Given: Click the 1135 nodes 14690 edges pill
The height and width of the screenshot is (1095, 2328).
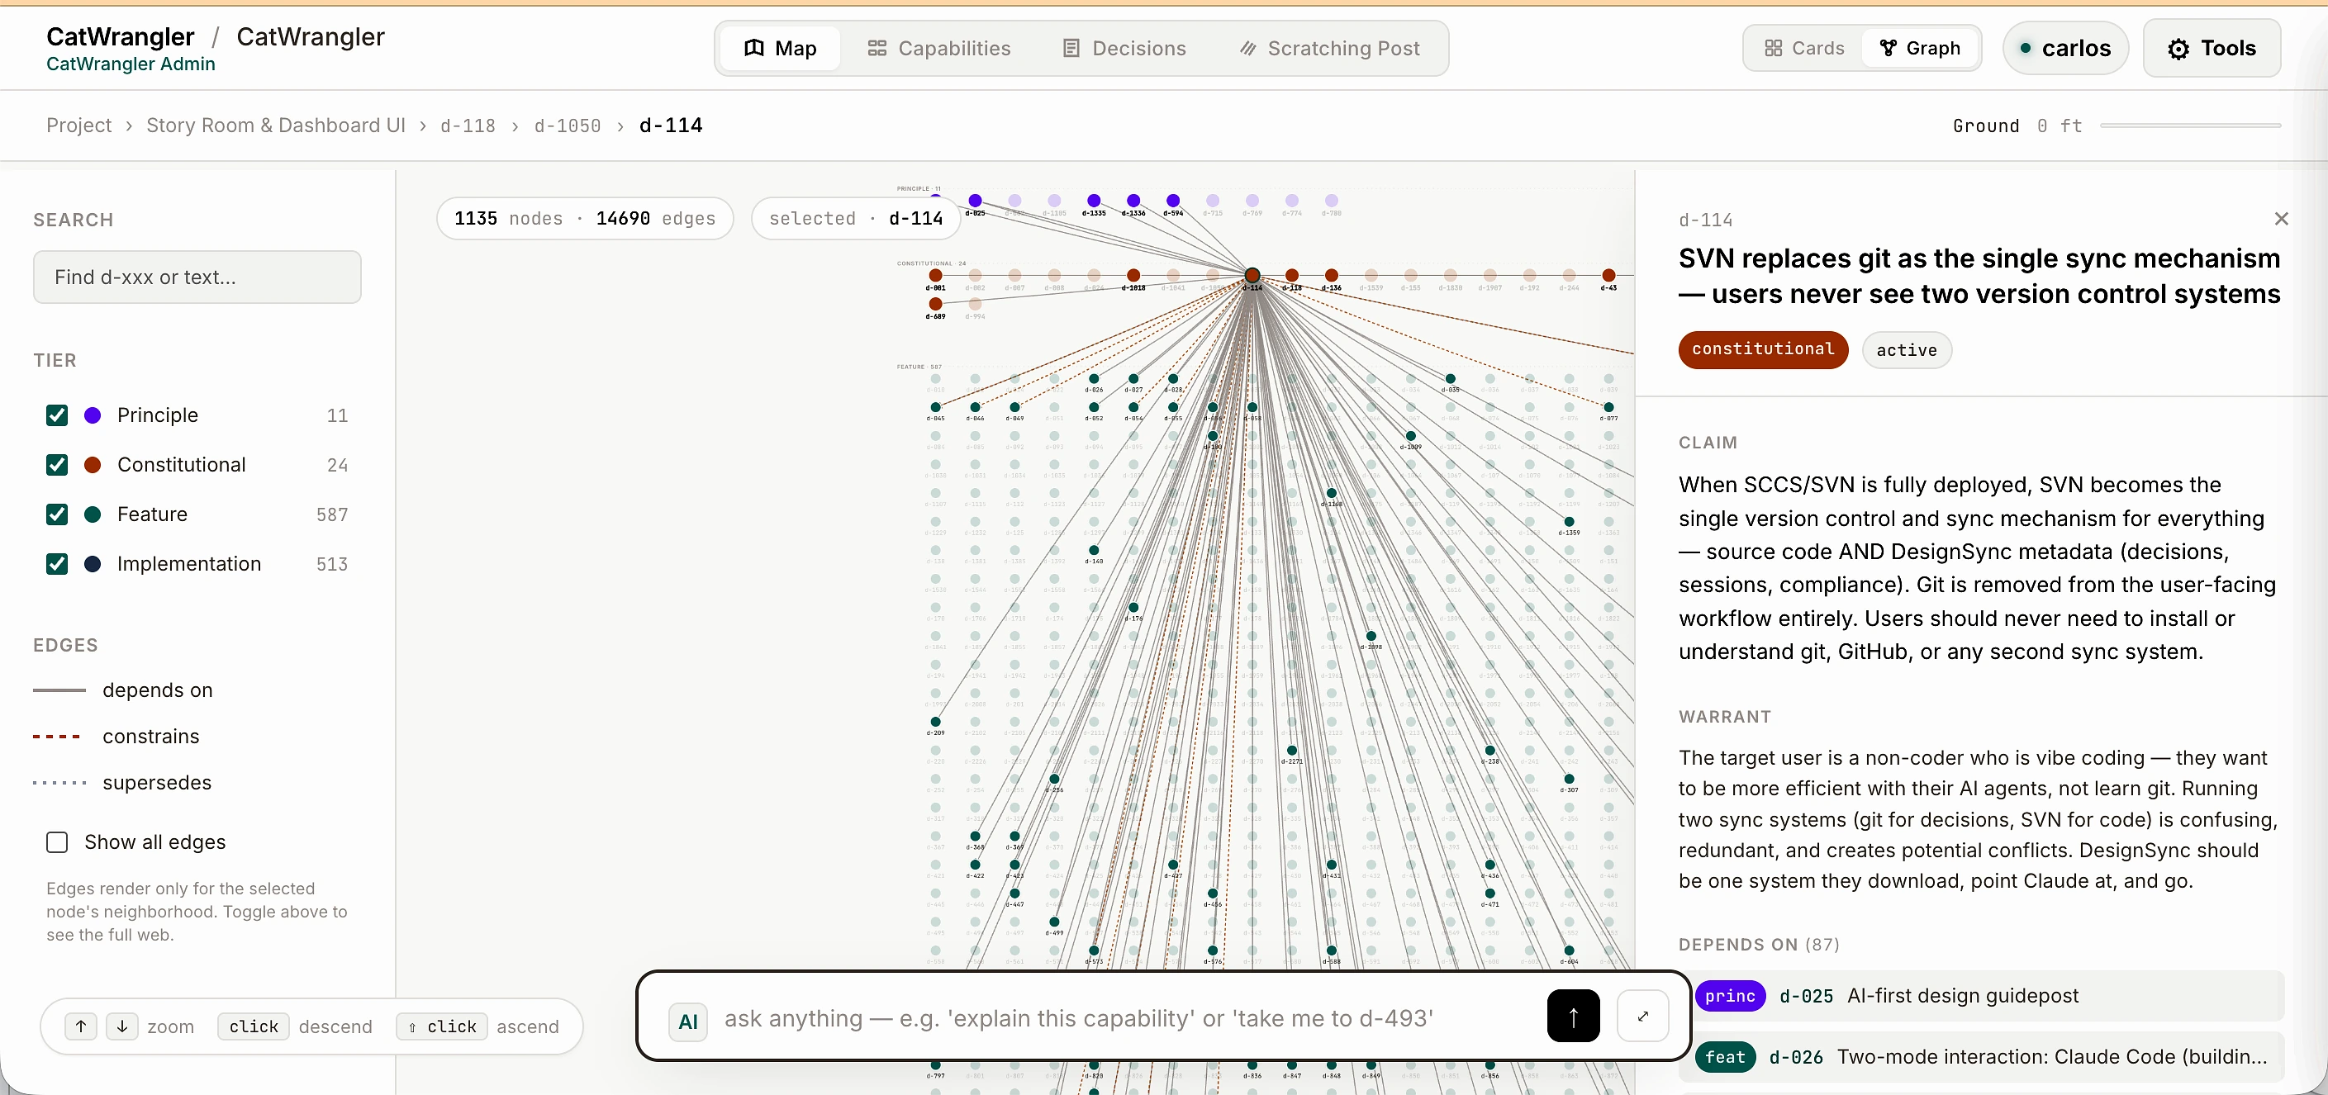Looking at the screenshot, I should coord(585,219).
